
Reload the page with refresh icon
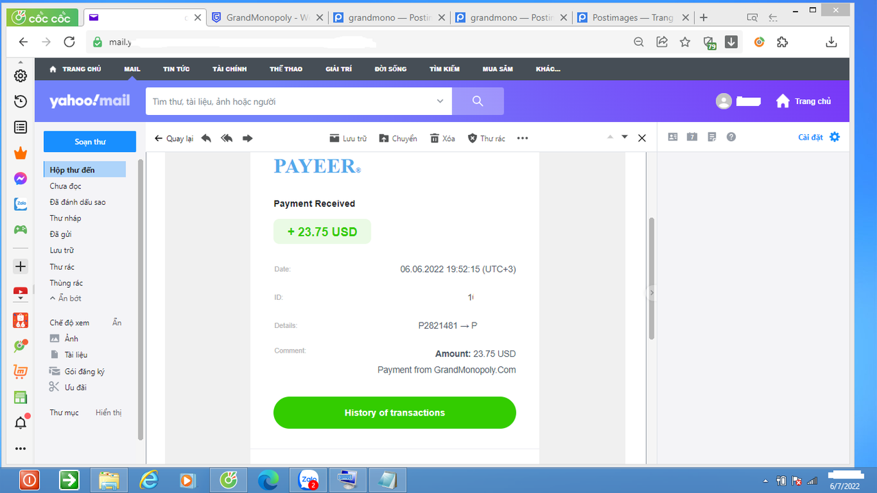pyautogui.click(x=69, y=42)
